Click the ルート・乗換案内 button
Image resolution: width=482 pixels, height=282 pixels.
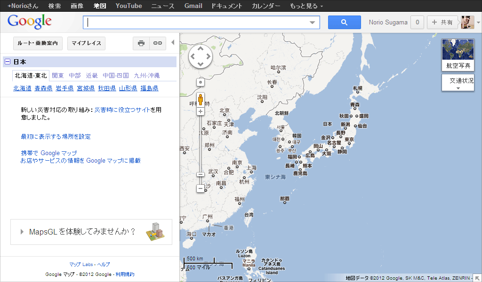[38, 43]
